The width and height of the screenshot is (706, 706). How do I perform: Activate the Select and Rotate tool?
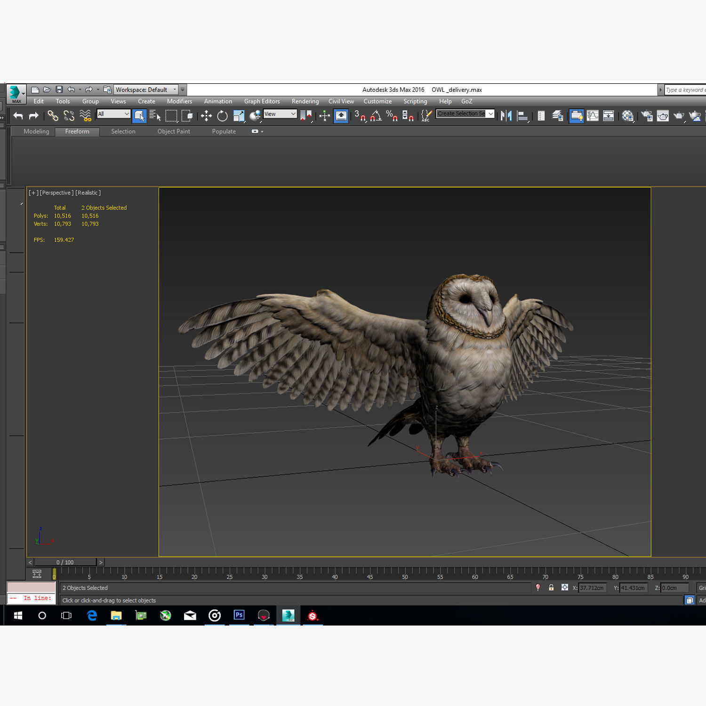click(222, 116)
